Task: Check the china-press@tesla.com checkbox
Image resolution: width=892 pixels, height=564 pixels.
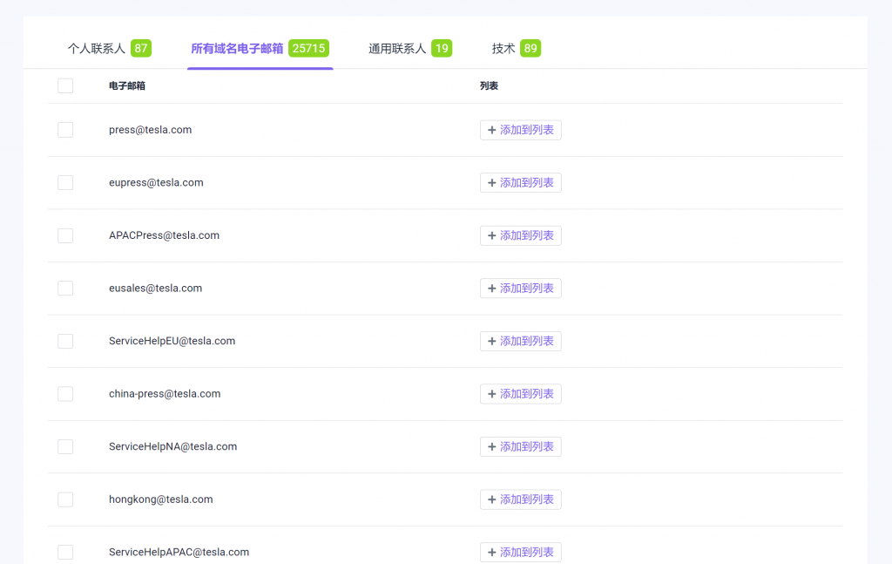Action: coord(65,394)
